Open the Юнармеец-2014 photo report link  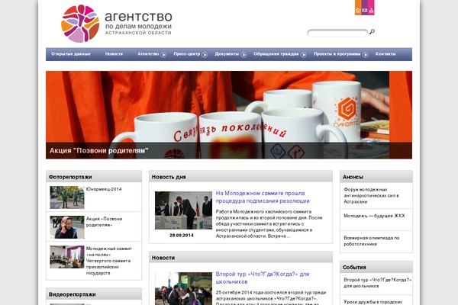tap(104, 189)
